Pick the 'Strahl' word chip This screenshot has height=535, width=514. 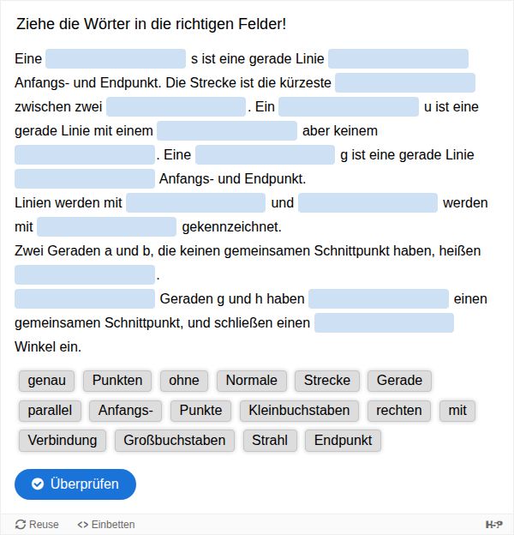coord(270,441)
